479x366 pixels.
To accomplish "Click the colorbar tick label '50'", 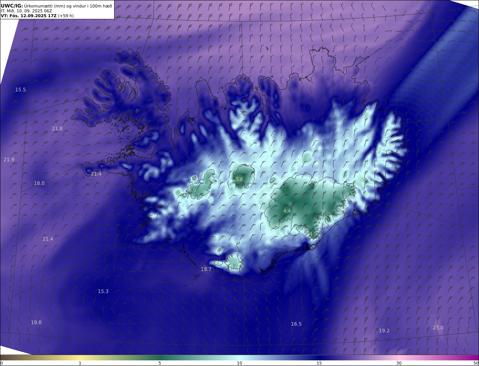I will point(476,363).
